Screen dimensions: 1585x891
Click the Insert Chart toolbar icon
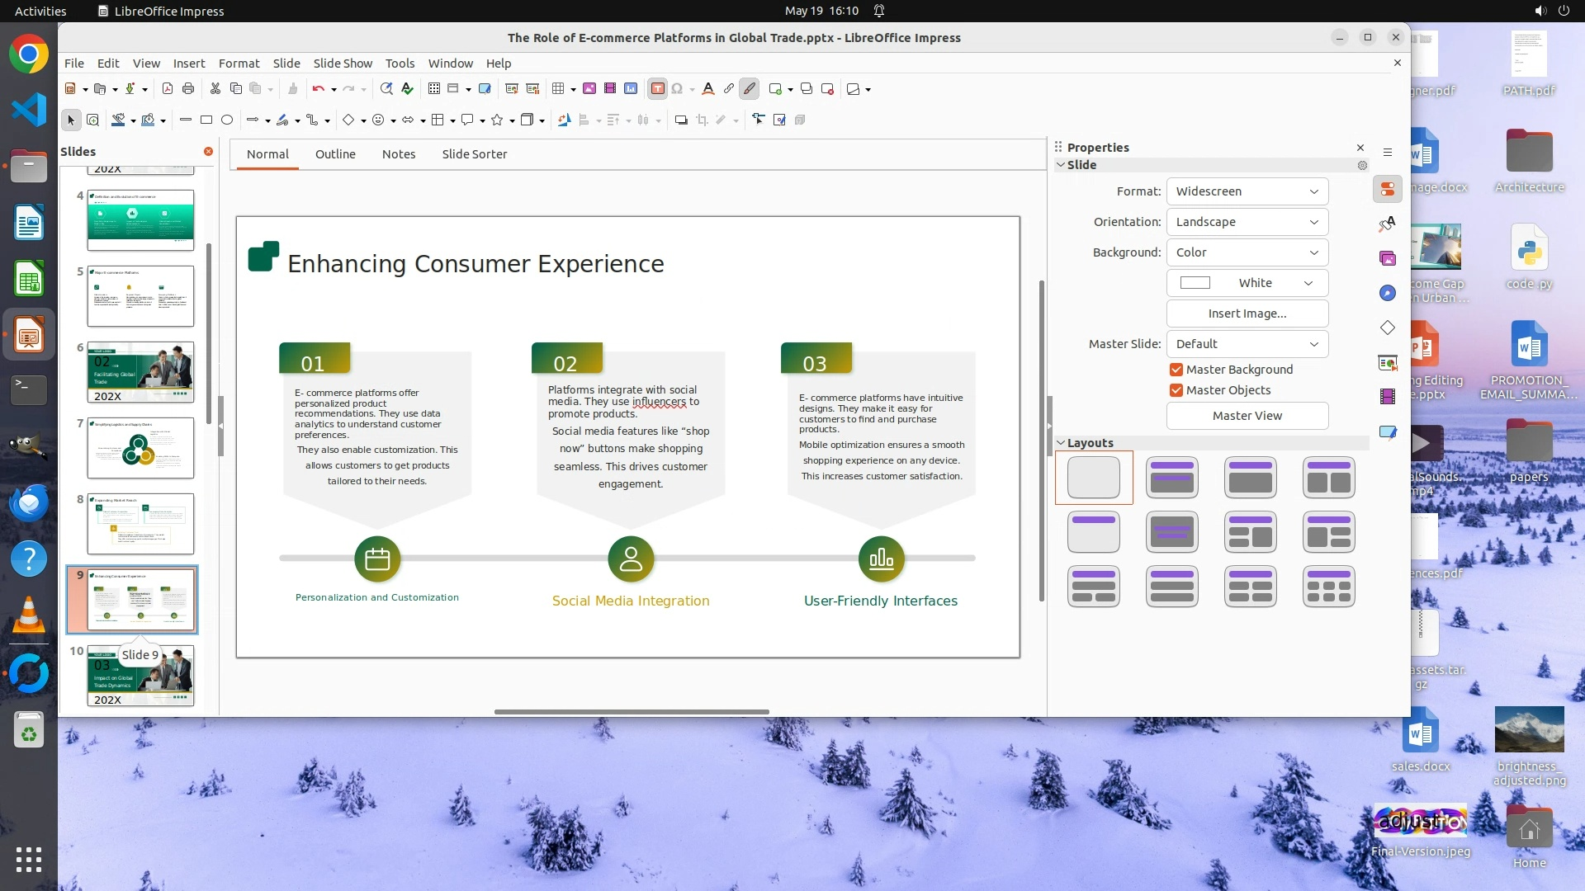click(631, 89)
